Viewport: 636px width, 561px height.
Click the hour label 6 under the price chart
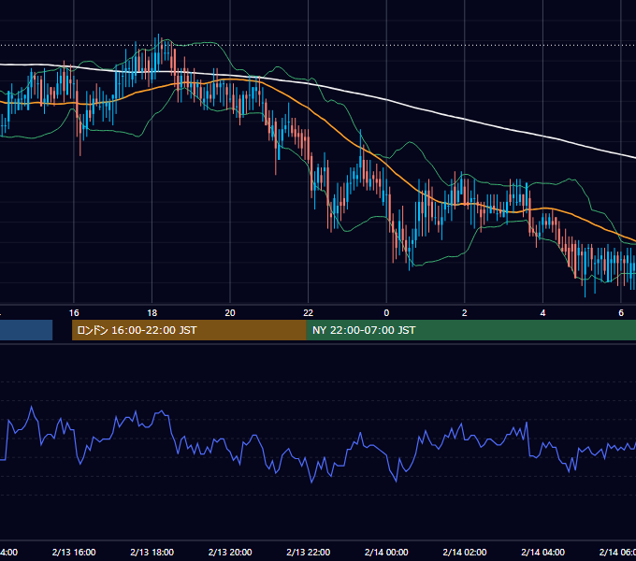621,313
